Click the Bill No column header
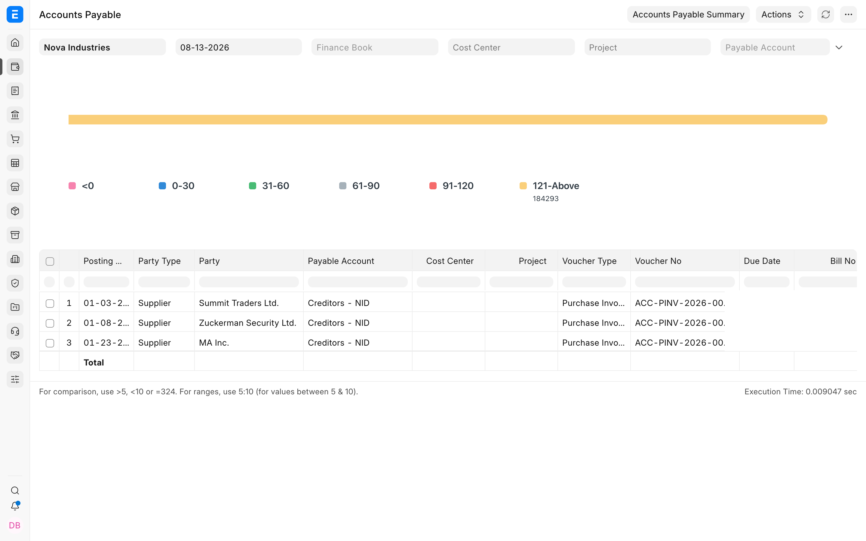This screenshot has width=866, height=541. point(826,261)
